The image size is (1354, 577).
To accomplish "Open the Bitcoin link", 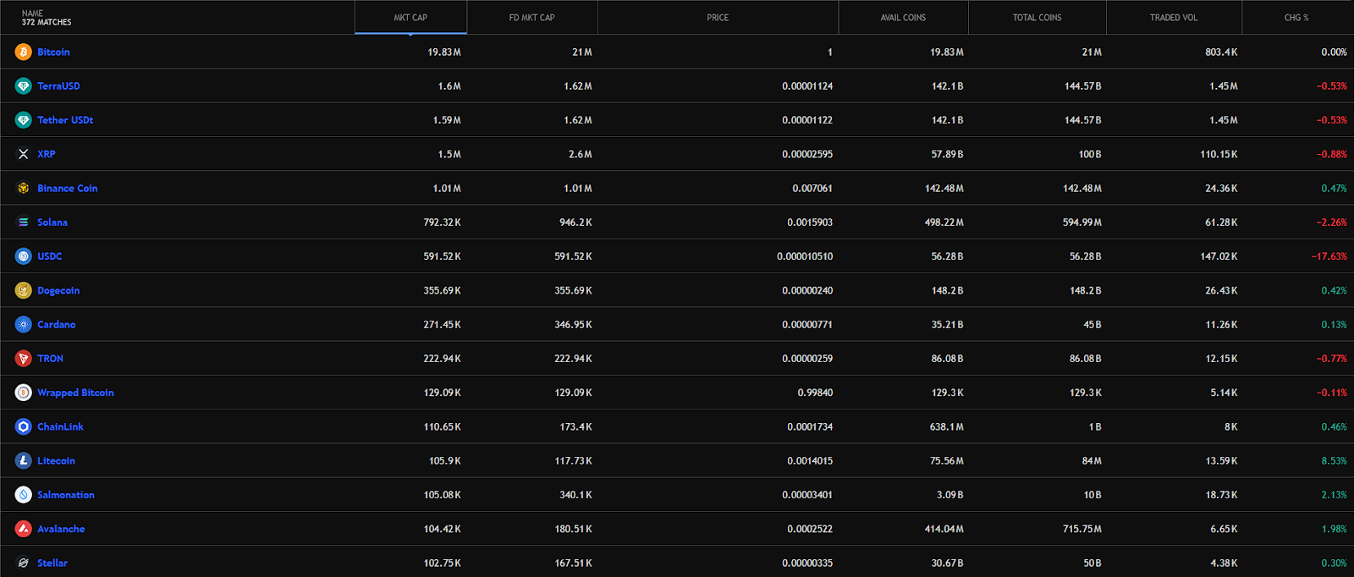I will (53, 52).
